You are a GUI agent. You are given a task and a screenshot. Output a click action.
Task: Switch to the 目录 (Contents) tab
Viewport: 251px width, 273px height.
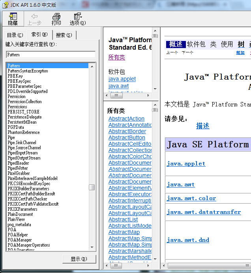15,35
